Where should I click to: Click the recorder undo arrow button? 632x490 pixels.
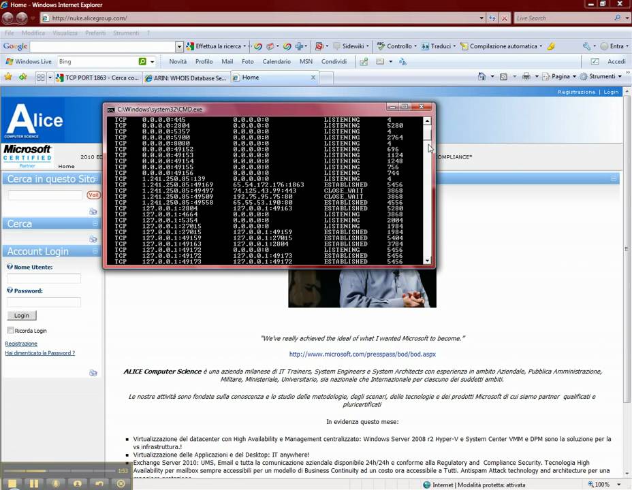pyautogui.click(x=99, y=484)
